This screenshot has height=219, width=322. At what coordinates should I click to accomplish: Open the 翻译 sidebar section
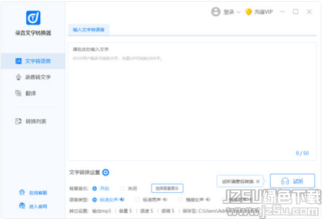click(x=33, y=93)
